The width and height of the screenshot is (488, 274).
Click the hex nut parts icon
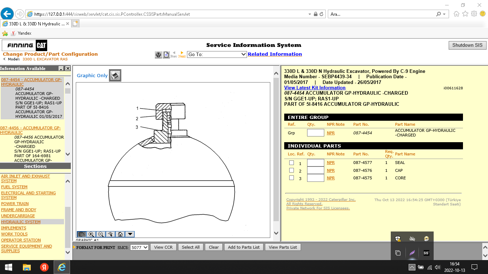coord(158,55)
